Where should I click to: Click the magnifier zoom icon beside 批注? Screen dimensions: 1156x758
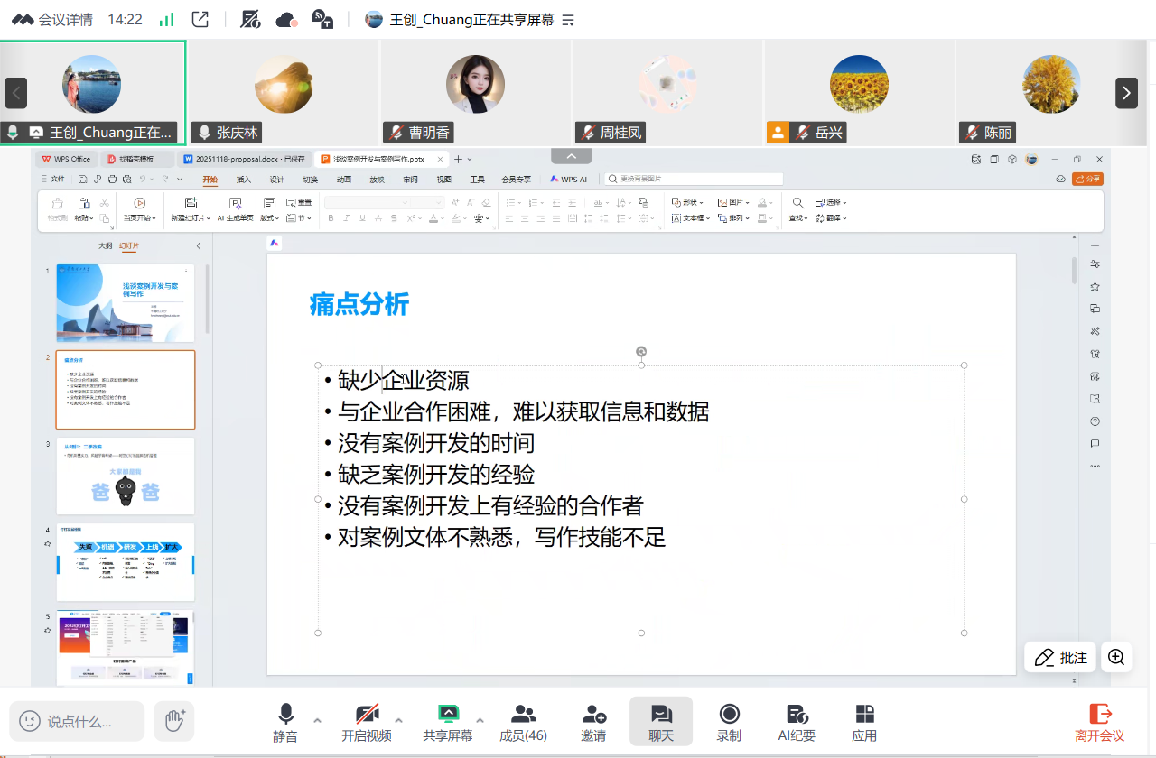pos(1116,657)
